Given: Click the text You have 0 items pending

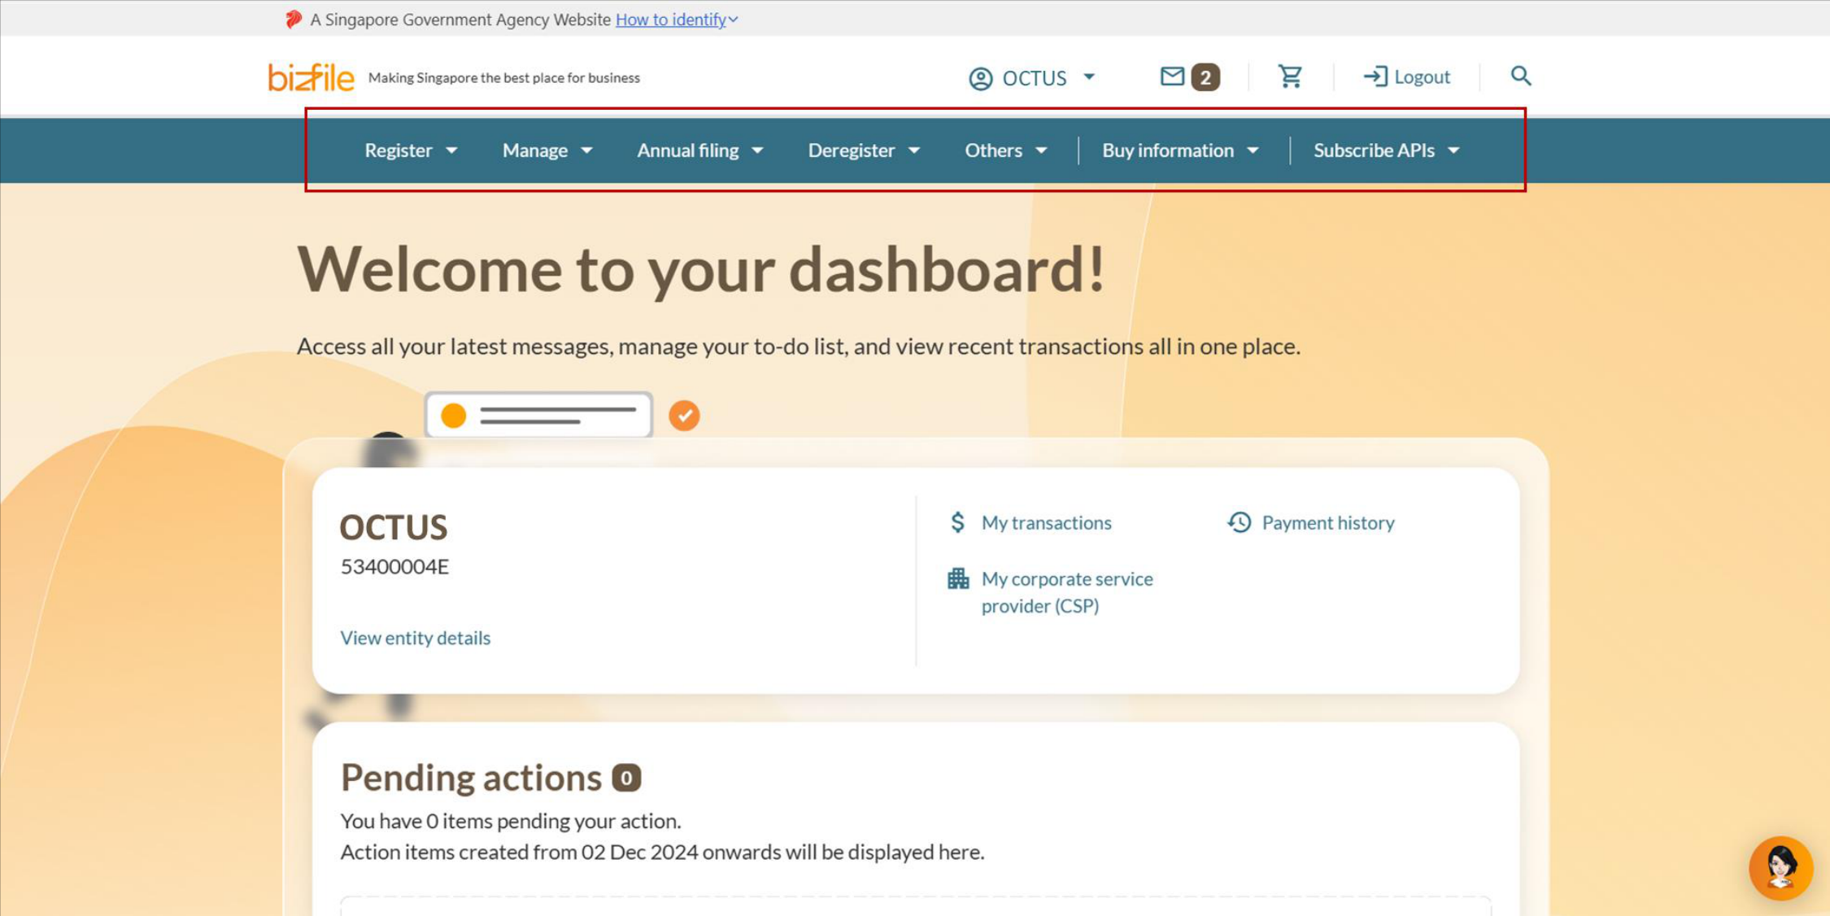Looking at the screenshot, I should 511,821.
